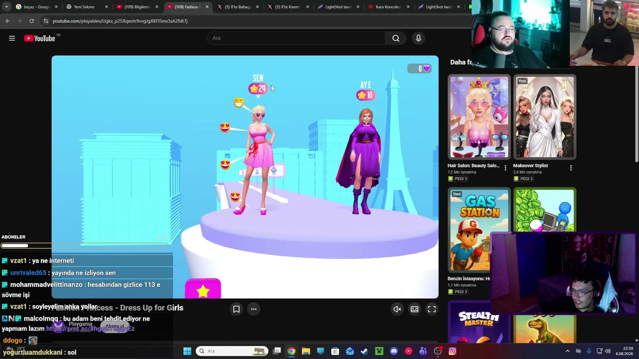Enter fullscreen for the game
This screenshot has height=359, width=639.
click(x=432, y=309)
